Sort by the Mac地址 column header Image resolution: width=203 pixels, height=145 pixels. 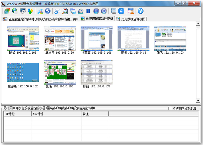tap(56, 114)
